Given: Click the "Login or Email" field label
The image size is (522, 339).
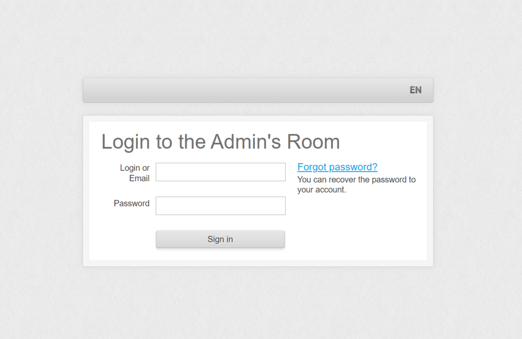Looking at the screenshot, I should pyautogui.click(x=135, y=173).
